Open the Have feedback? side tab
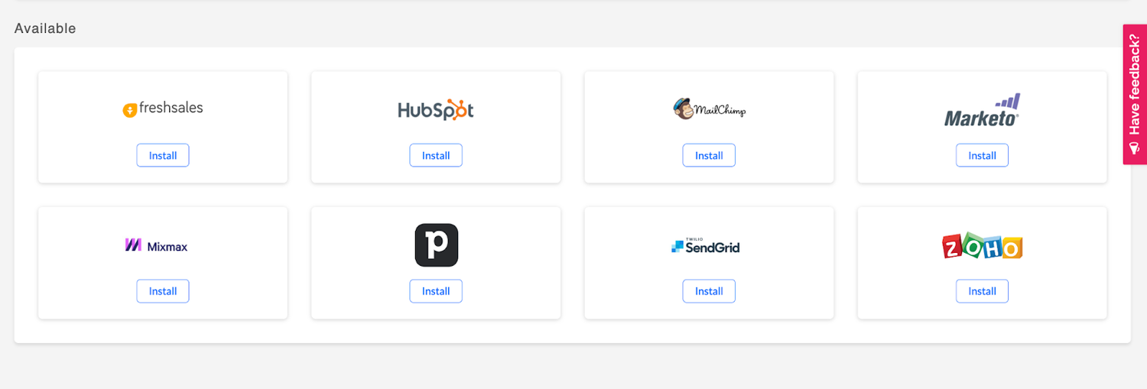 (1135, 94)
